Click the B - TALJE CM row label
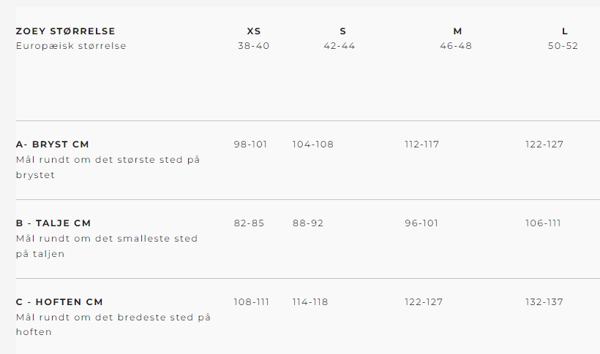 point(53,223)
